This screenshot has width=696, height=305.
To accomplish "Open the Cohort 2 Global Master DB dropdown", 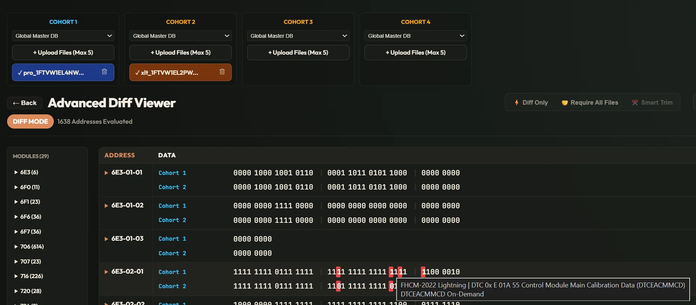I will (181, 36).
